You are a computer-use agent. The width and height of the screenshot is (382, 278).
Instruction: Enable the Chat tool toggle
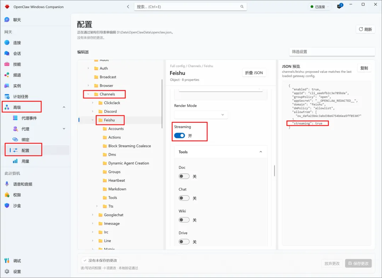click(x=184, y=198)
